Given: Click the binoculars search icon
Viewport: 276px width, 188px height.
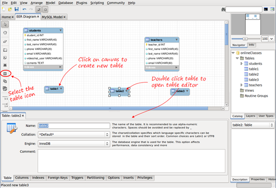Looking at the screenshot, I should pyautogui.click(x=224, y=9).
